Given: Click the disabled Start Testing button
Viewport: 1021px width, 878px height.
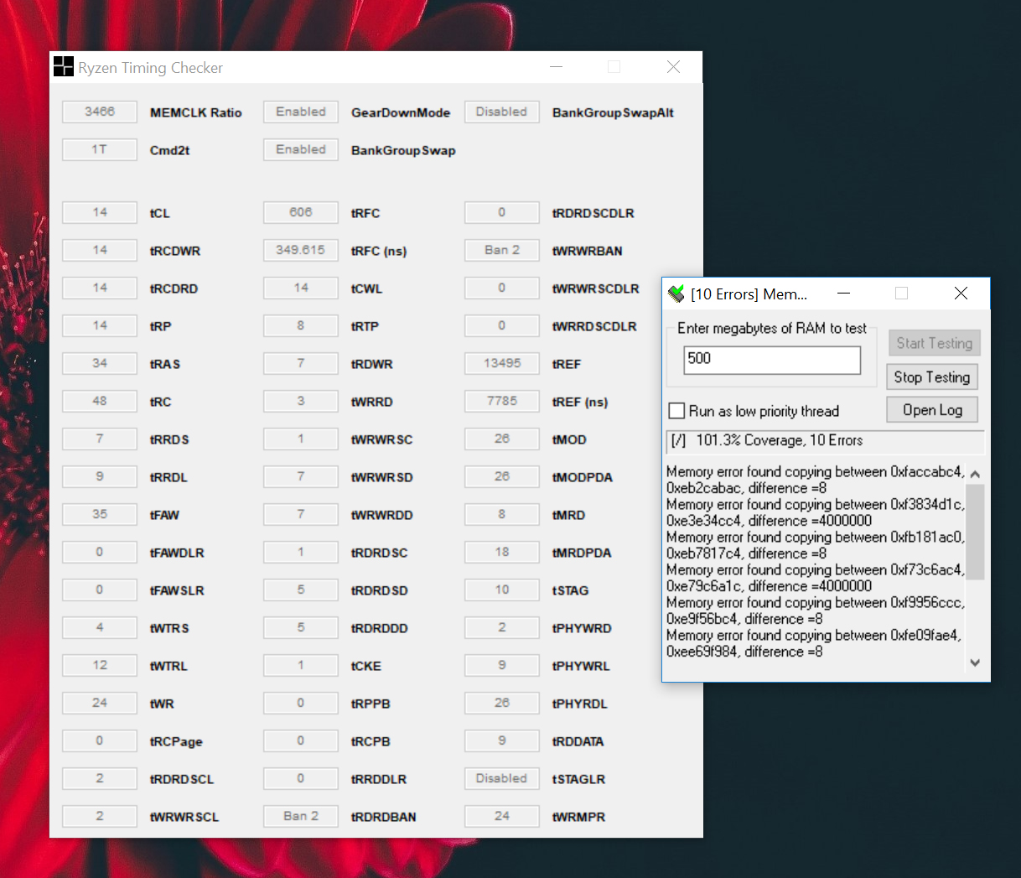Looking at the screenshot, I should coord(934,343).
